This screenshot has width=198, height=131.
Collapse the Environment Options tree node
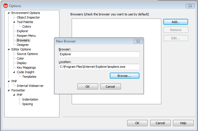pyautogui.click(x=9, y=13)
